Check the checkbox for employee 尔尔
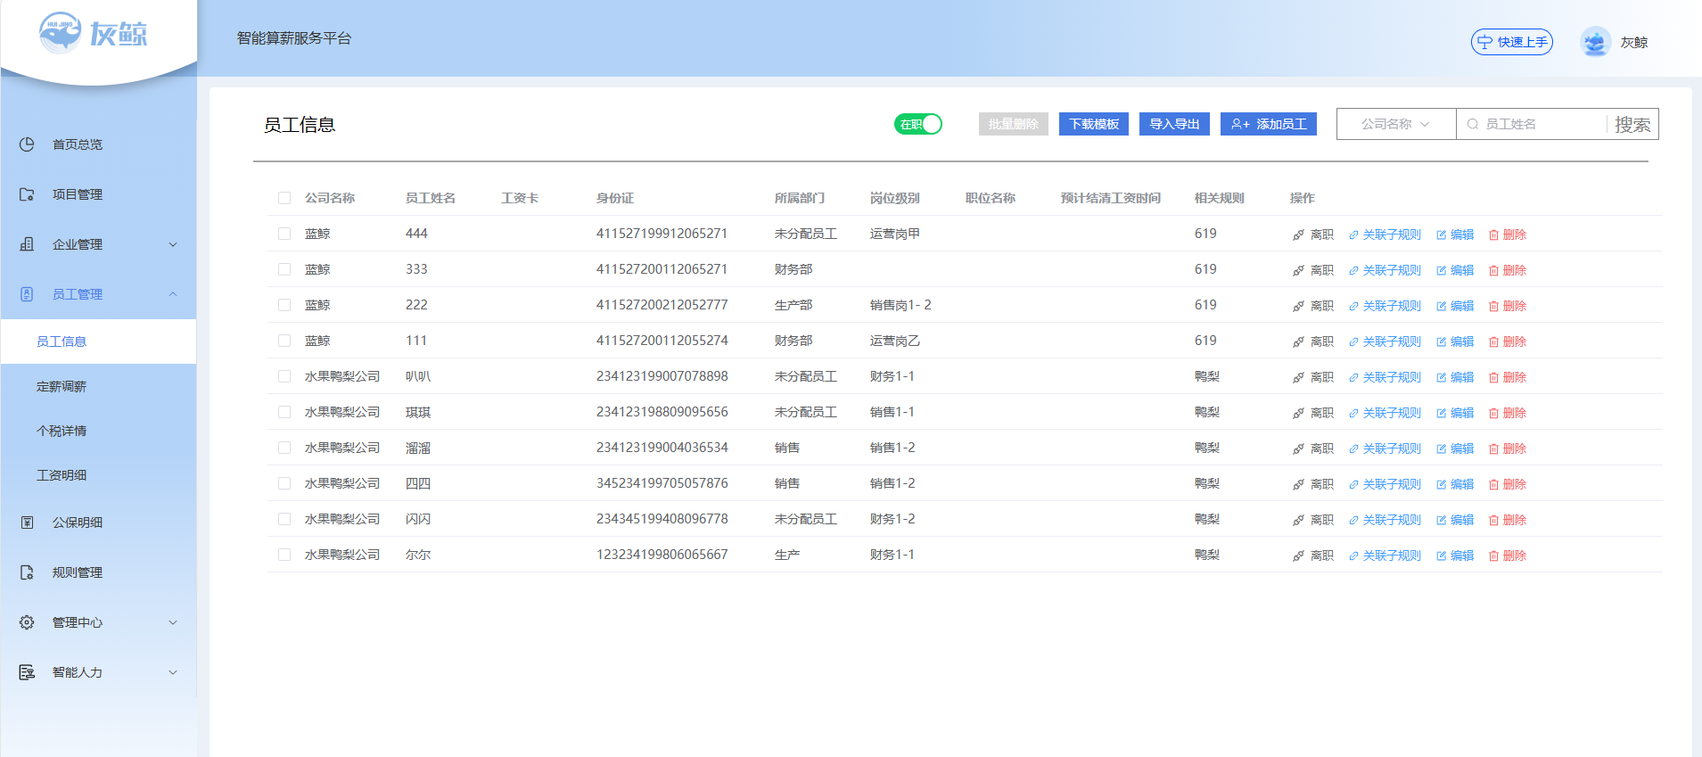This screenshot has width=1702, height=757. coord(284,555)
